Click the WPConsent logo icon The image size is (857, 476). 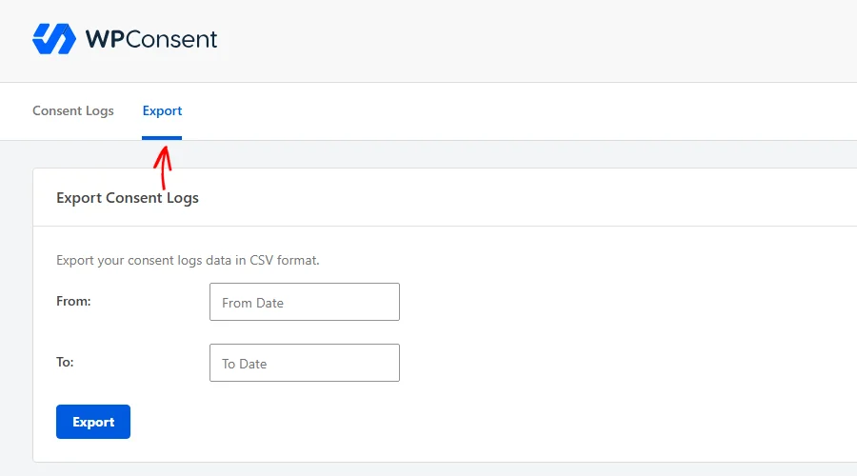(54, 39)
